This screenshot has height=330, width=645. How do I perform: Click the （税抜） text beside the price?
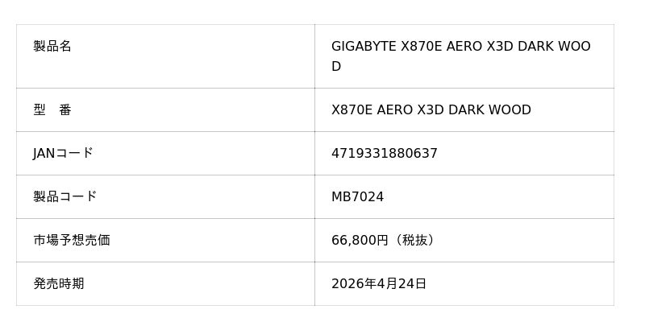[x=414, y=240]
